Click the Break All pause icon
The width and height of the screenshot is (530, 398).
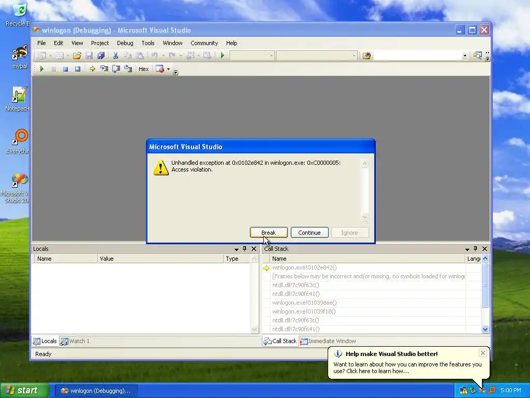53,69
